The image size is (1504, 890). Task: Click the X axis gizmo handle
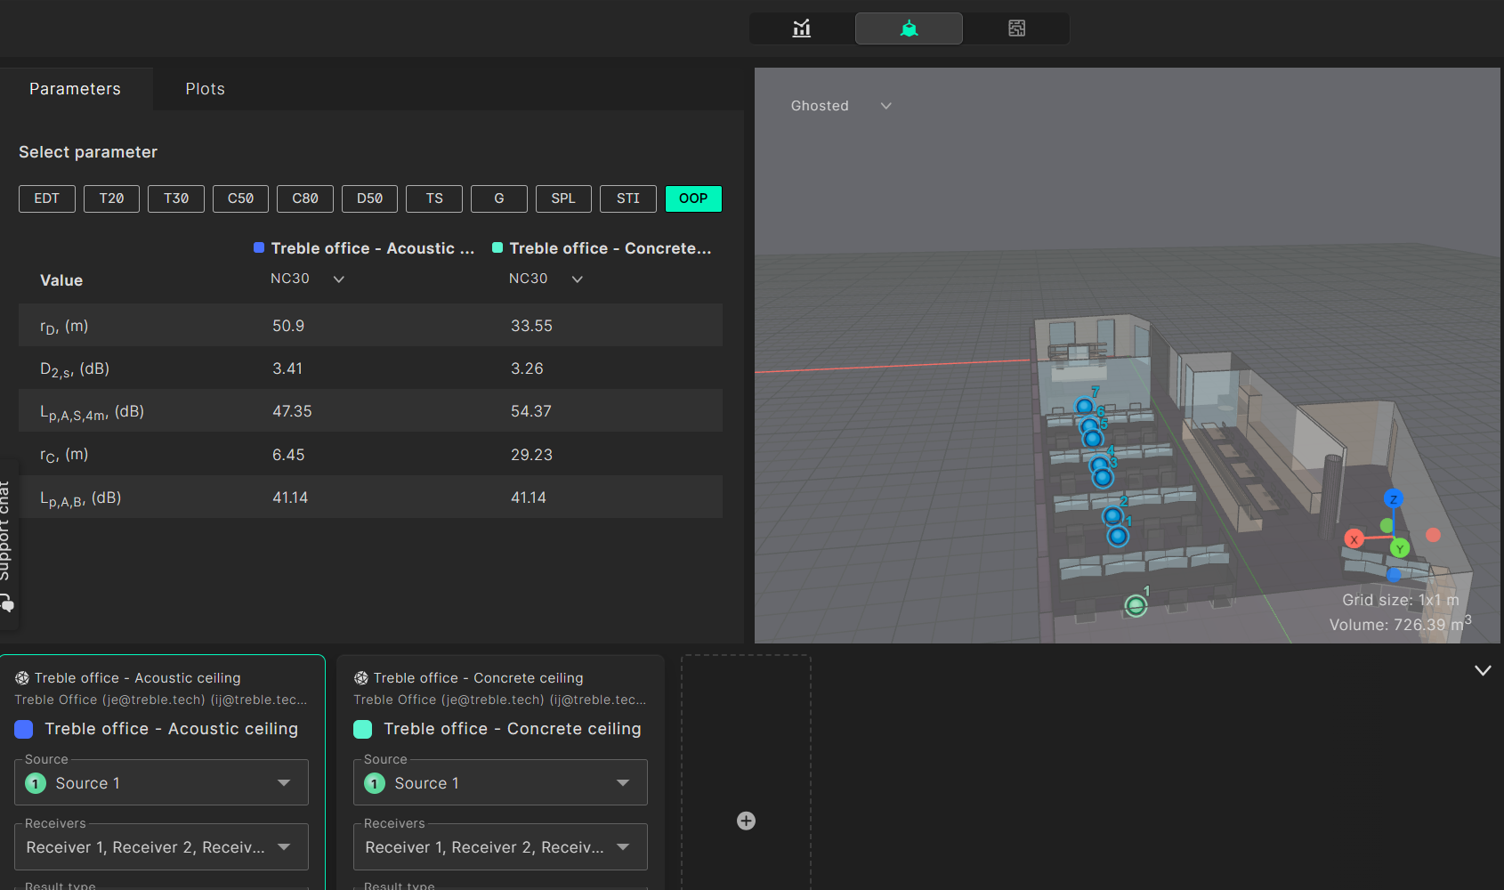click(x=1354, y=539)
